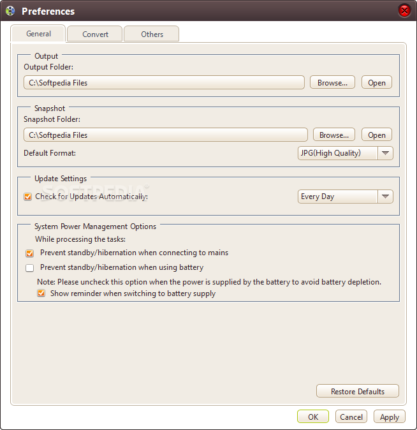Browse for an Output folder

332,82
